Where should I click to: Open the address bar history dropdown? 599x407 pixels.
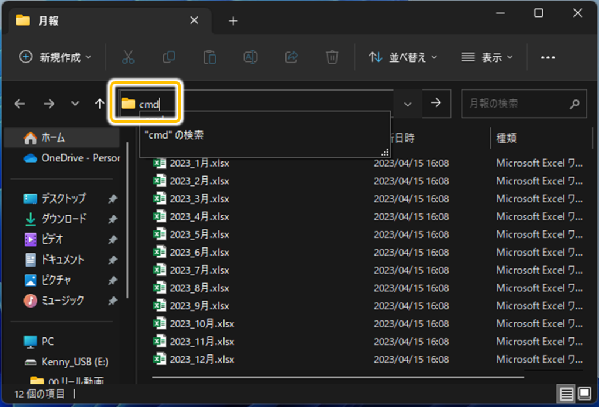[x=408, y=104]
